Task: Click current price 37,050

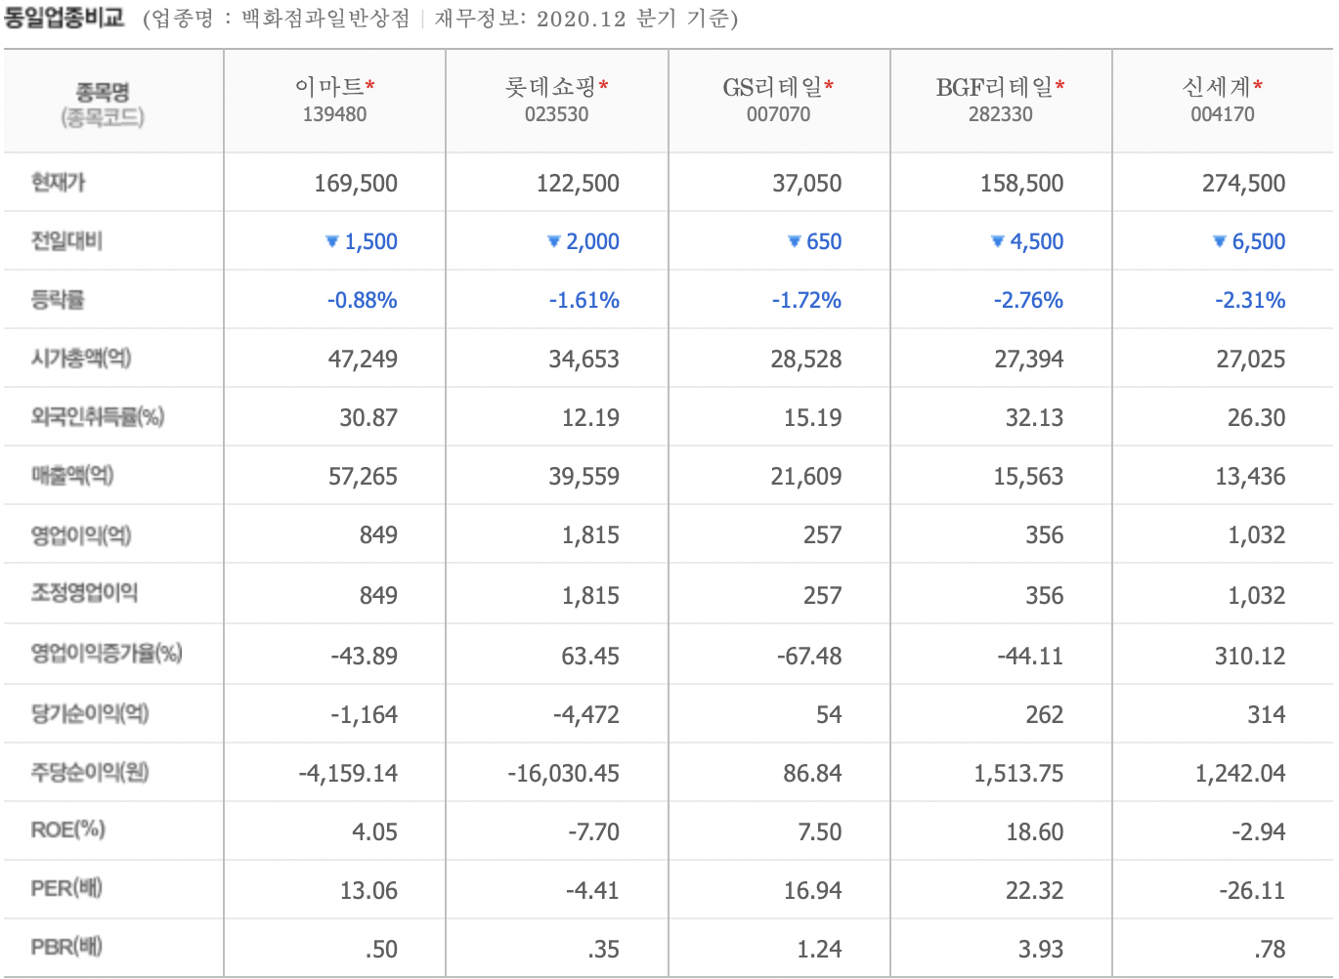Action: [806, 184]
